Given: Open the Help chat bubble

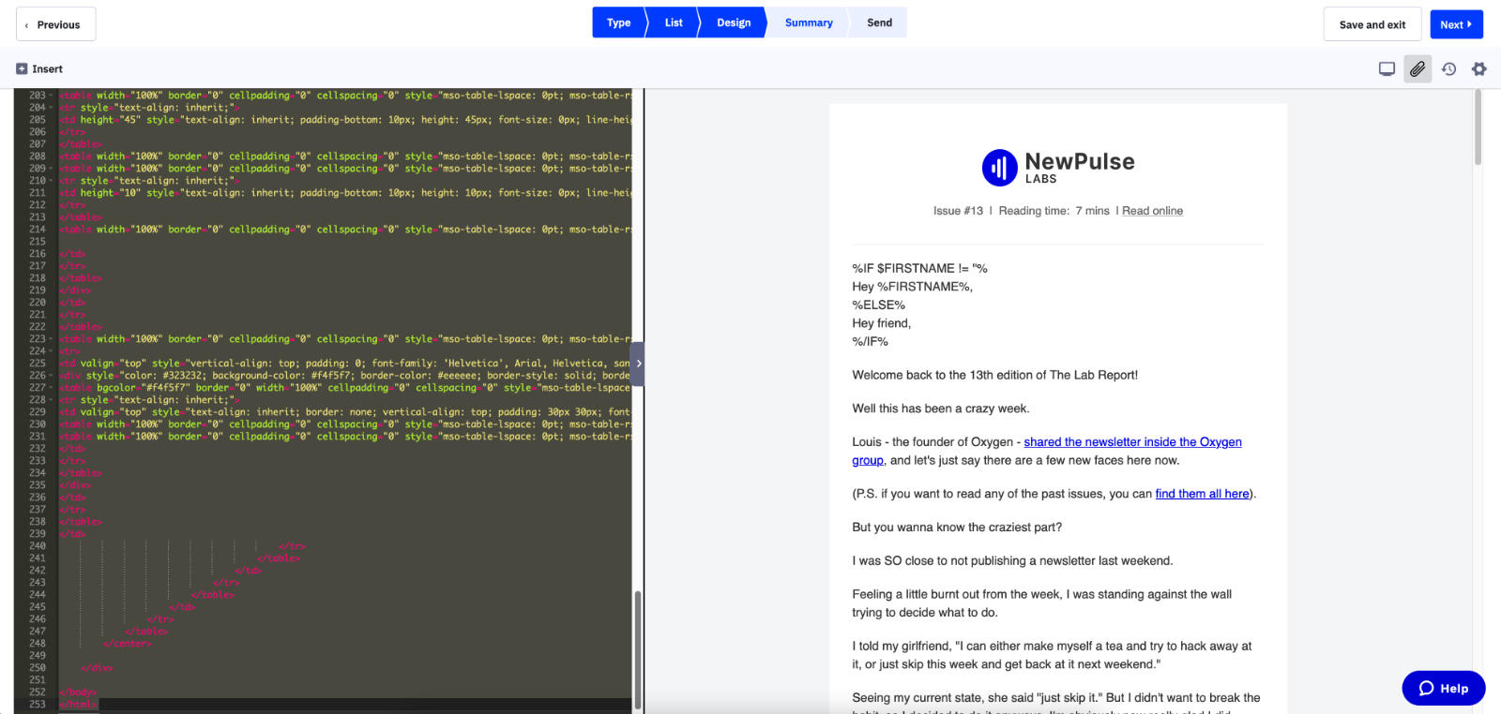Looking at the screenshot, I should click(1444, 688).
